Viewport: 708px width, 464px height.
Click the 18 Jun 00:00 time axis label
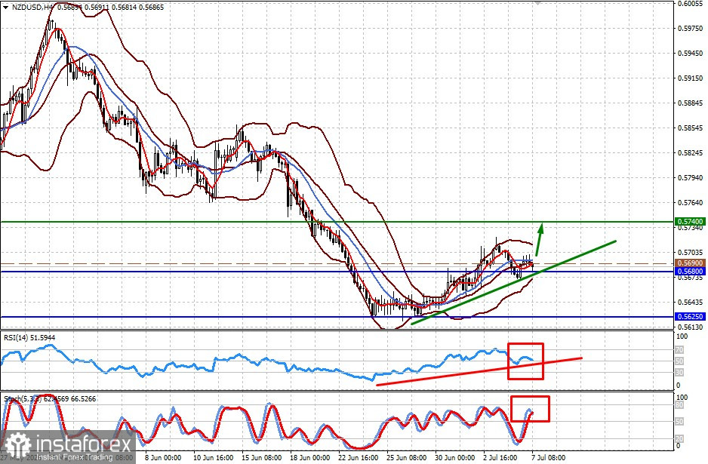click(x=309, y=458)
